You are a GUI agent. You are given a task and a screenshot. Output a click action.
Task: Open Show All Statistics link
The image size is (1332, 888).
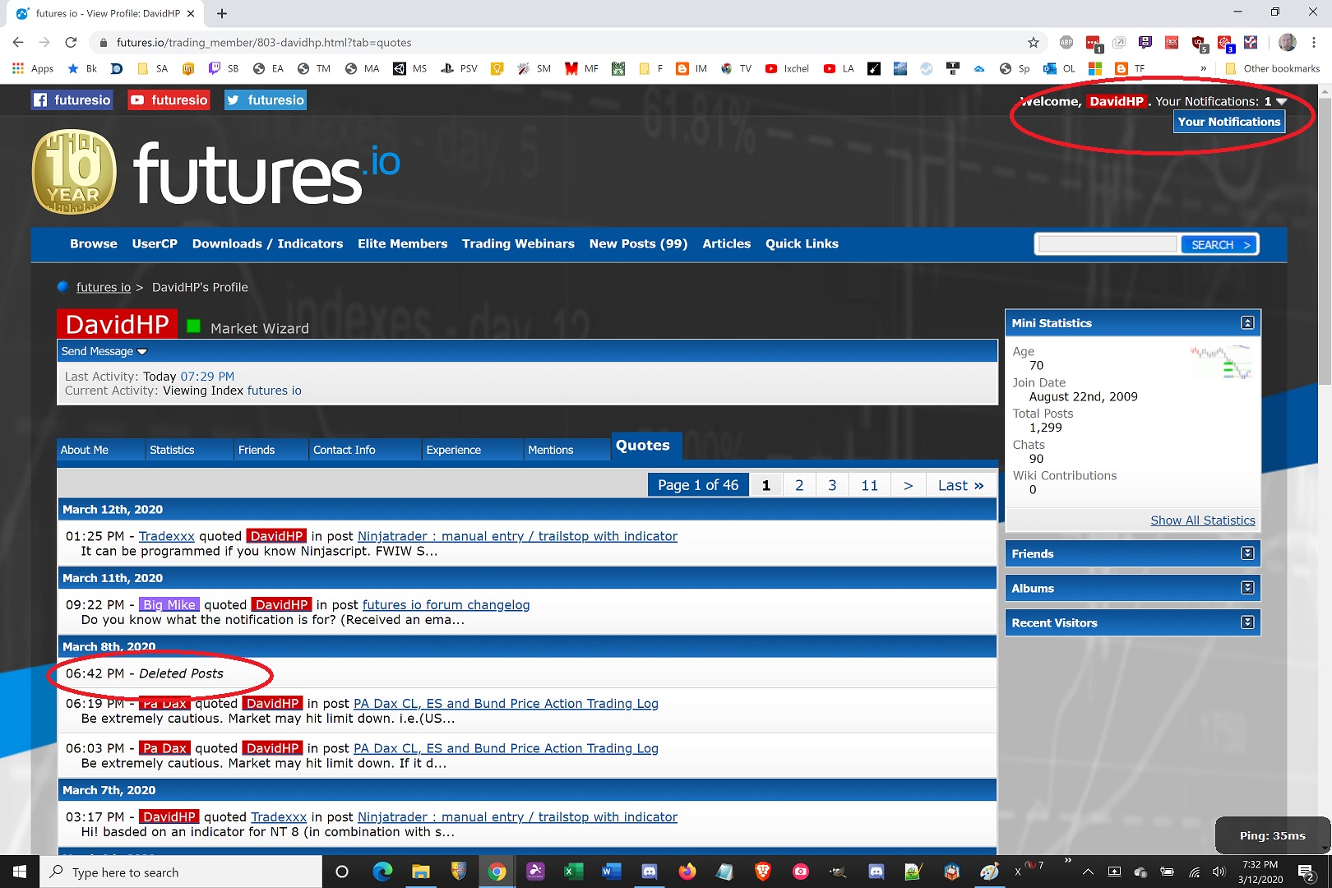pos(1203,520)
